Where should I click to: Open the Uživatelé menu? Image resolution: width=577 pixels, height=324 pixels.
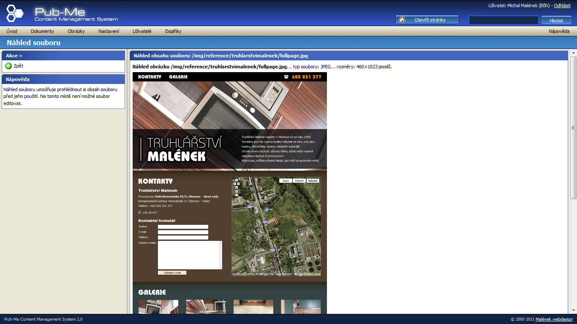(142, 31)
